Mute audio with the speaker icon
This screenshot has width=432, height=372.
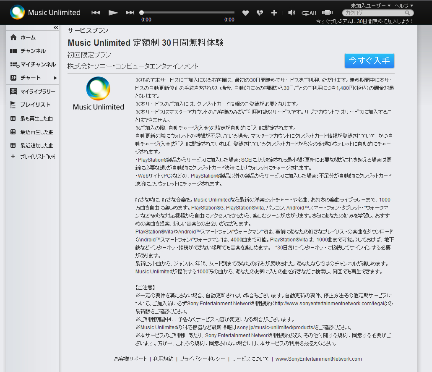click(291, 13)
